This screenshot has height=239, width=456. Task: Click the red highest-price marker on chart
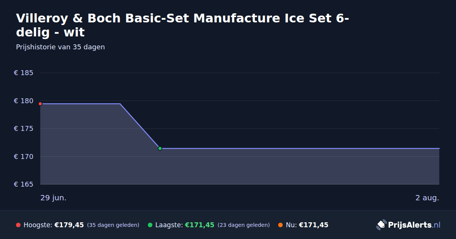click(x=40, y=104)
